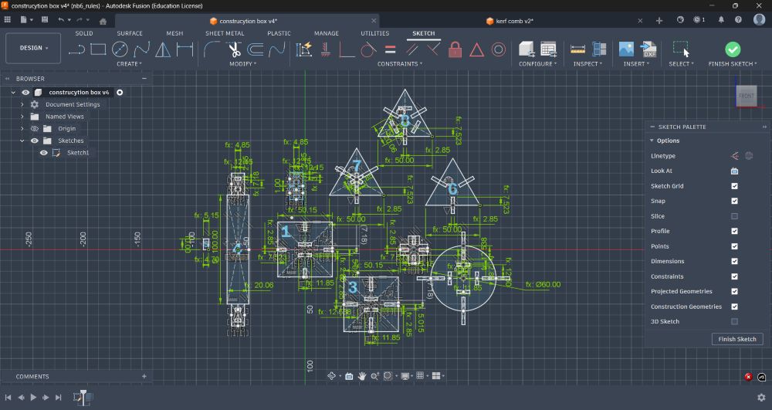Switch to the SHEET METAL tab

click(x=225, y=33)
